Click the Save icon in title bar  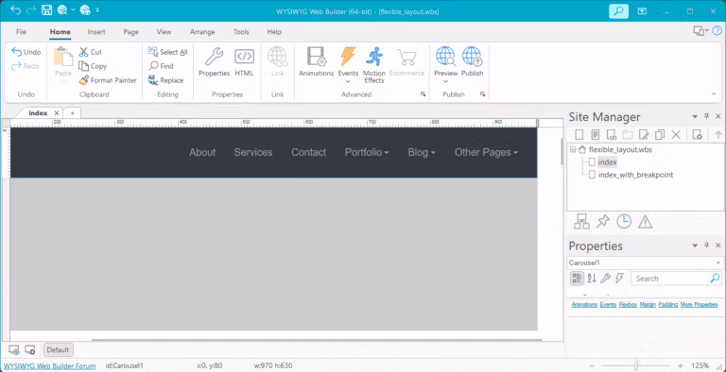46,10
